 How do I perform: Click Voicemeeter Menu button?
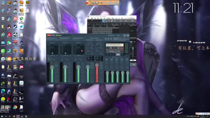click(x=118, y=35)
